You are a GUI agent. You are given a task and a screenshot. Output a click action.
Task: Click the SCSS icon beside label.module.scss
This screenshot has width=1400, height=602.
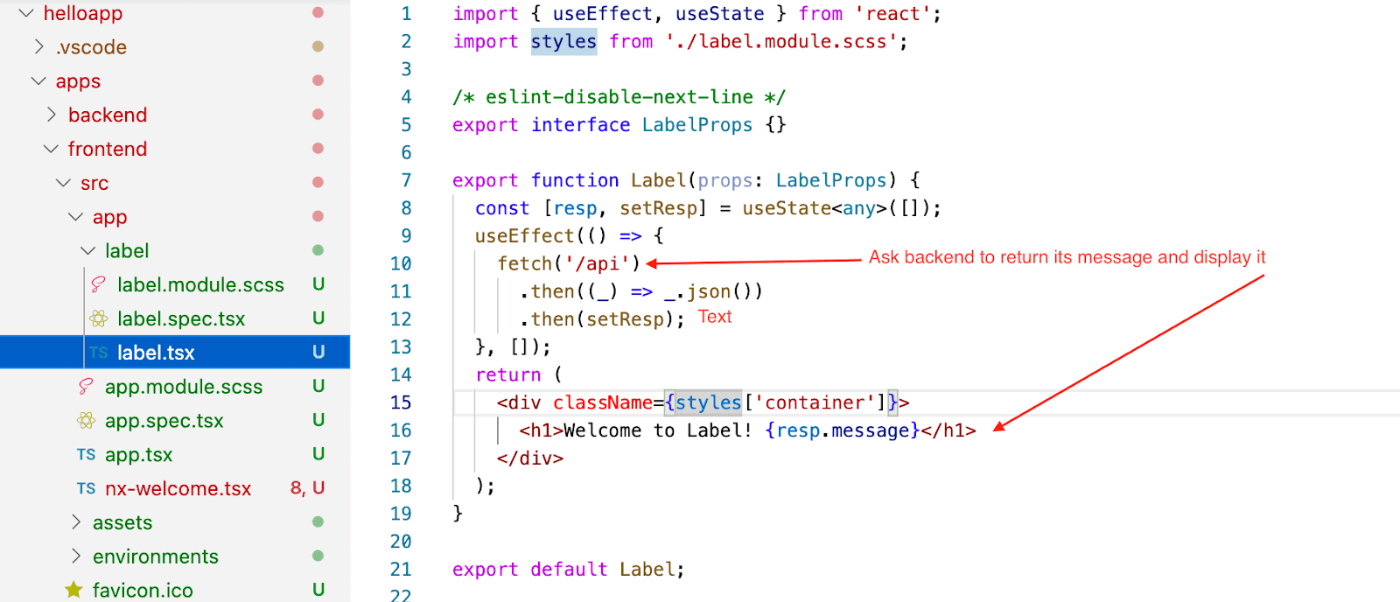(x=99, y=284)
